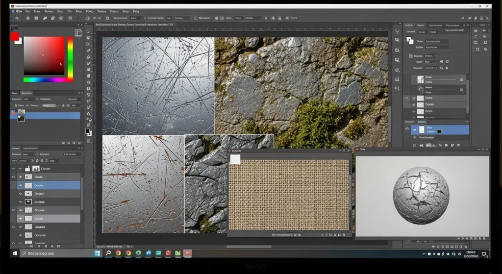Screen dimensions: 502x274
Task: Click the stacked-squares icon beside the color picker
Action: point(78,33)
